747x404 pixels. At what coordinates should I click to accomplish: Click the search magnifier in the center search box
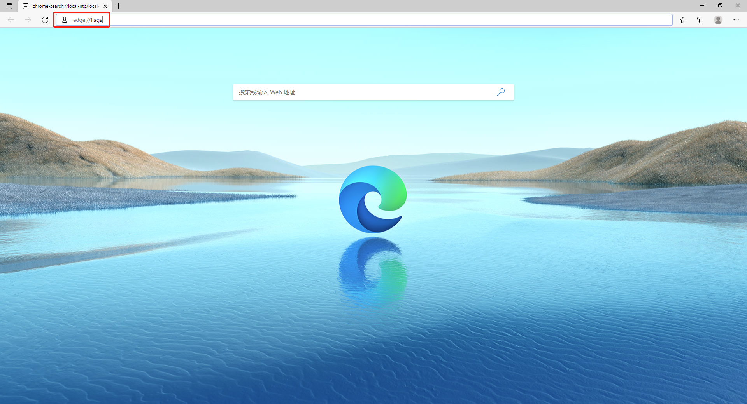pos(501,92)
